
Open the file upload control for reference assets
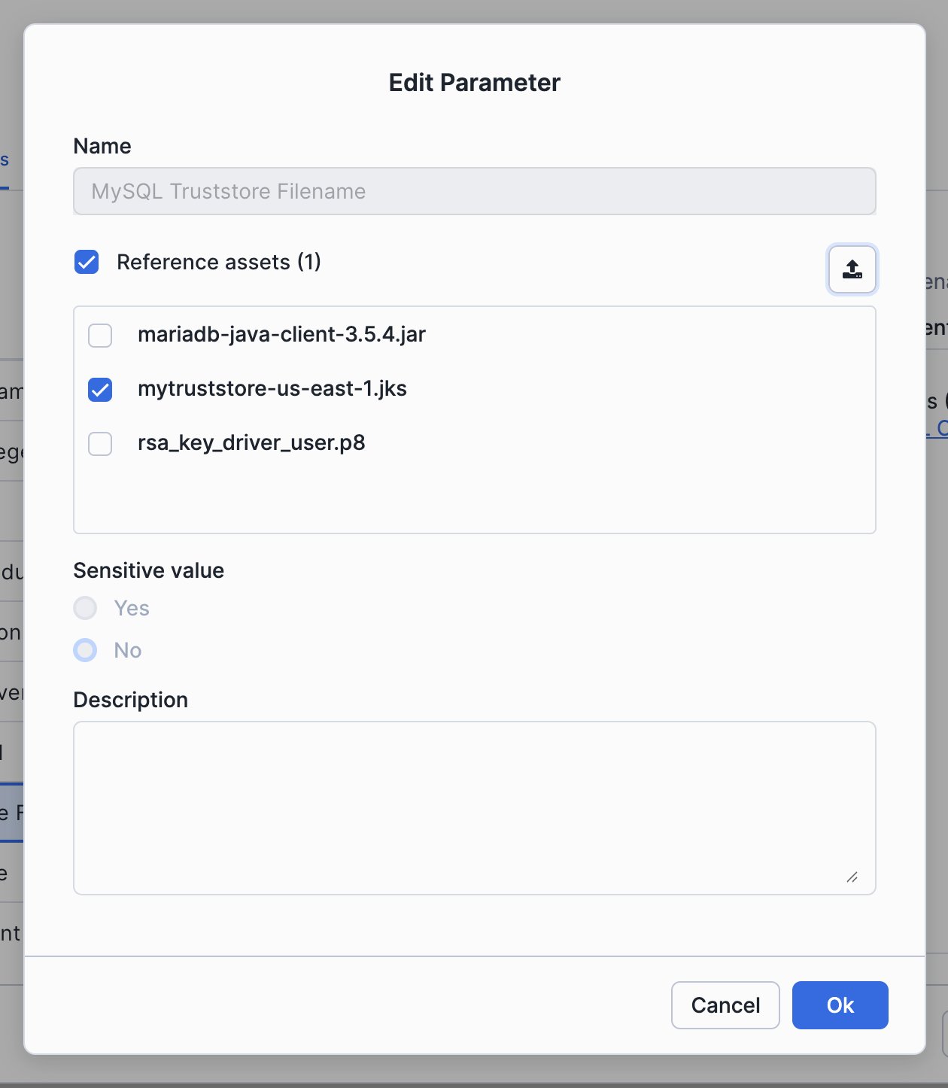tap(852, 269)
